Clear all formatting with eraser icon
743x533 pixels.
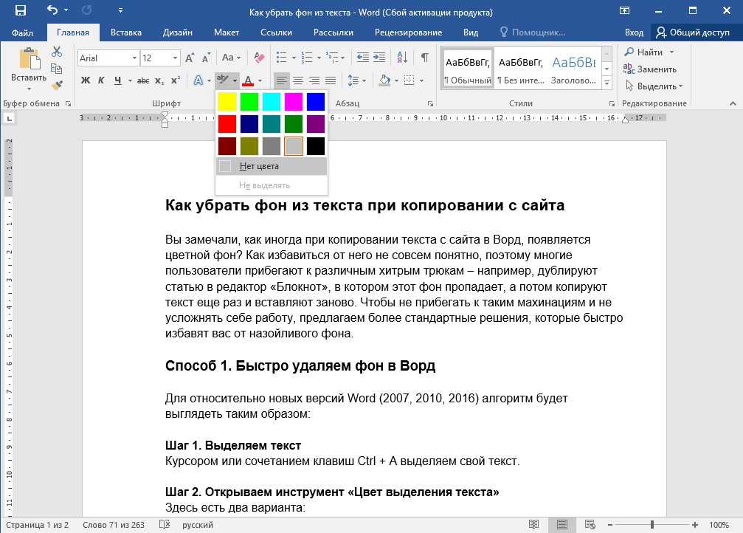(259, 58)
